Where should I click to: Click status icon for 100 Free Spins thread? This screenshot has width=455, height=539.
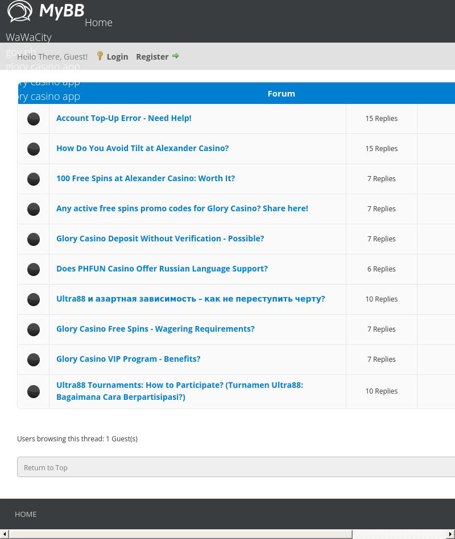coord(34,179)
